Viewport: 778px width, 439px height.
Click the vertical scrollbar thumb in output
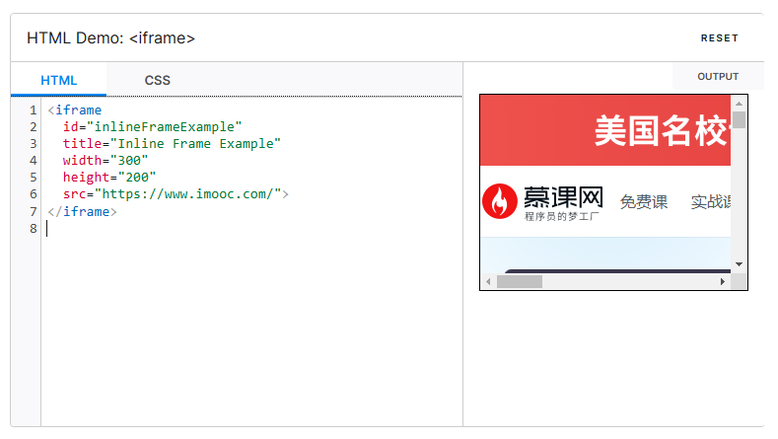click(739, 120)
